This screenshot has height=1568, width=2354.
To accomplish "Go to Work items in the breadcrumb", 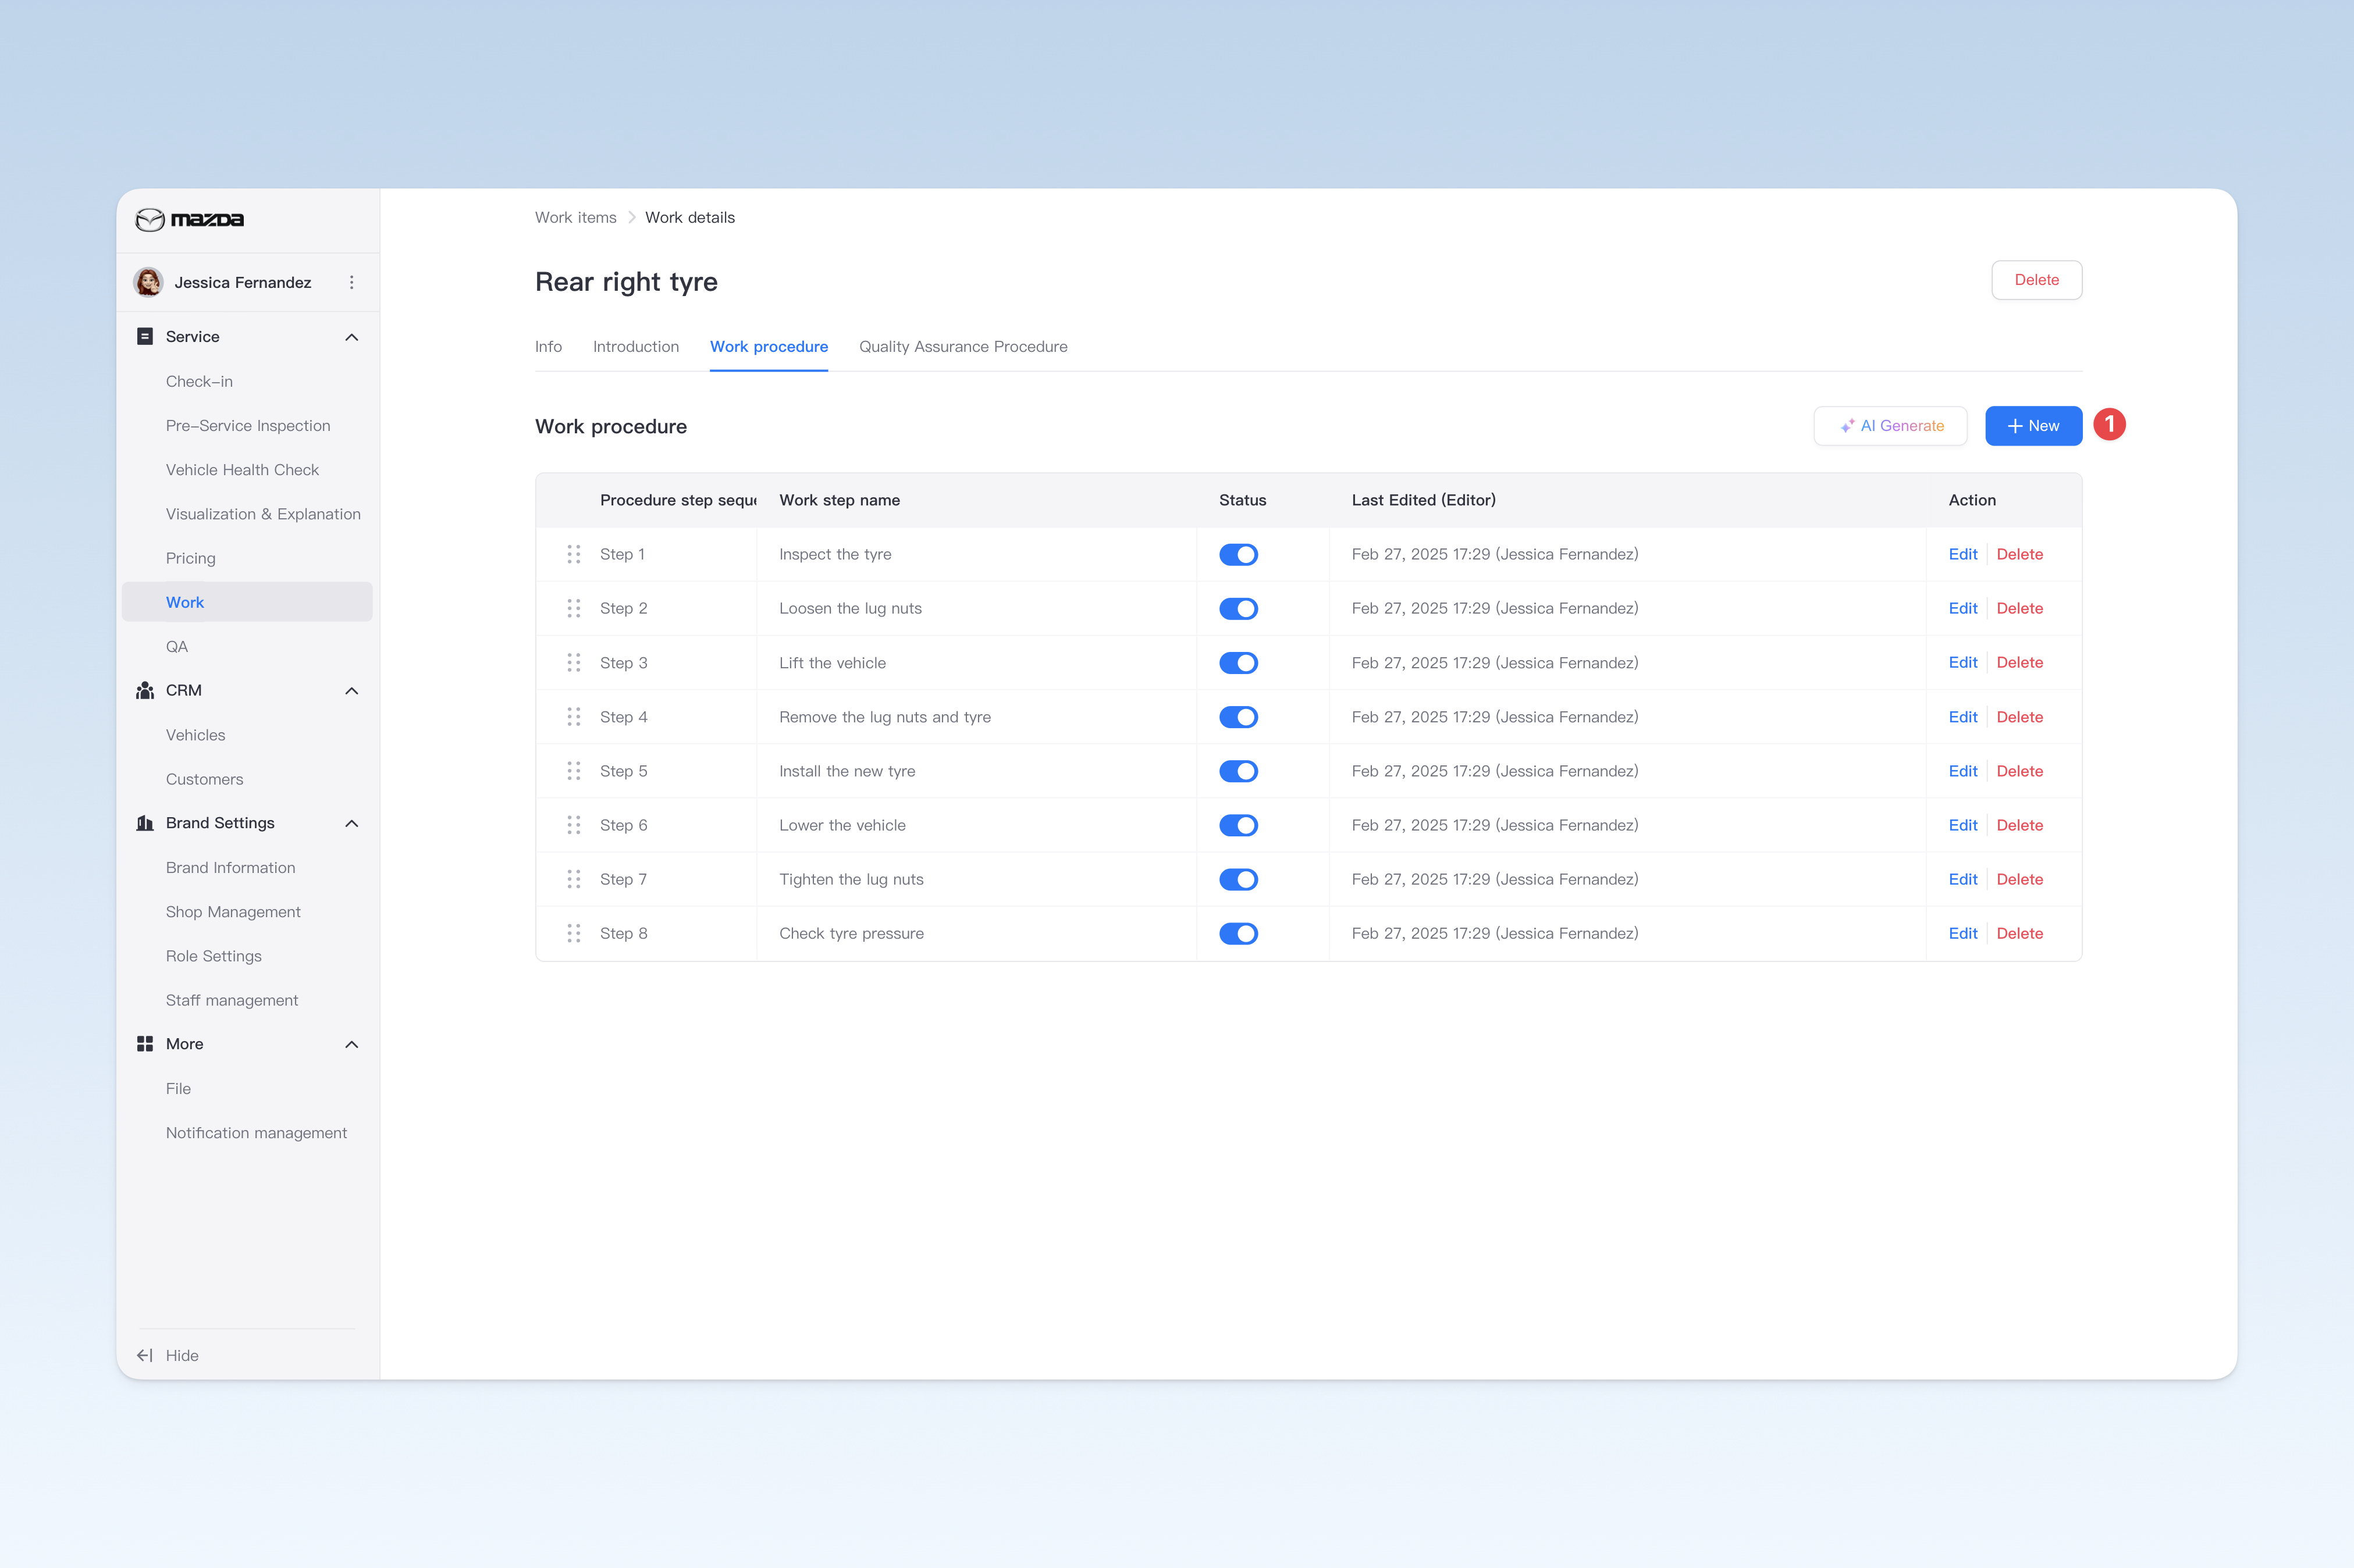I will [575, 217].
